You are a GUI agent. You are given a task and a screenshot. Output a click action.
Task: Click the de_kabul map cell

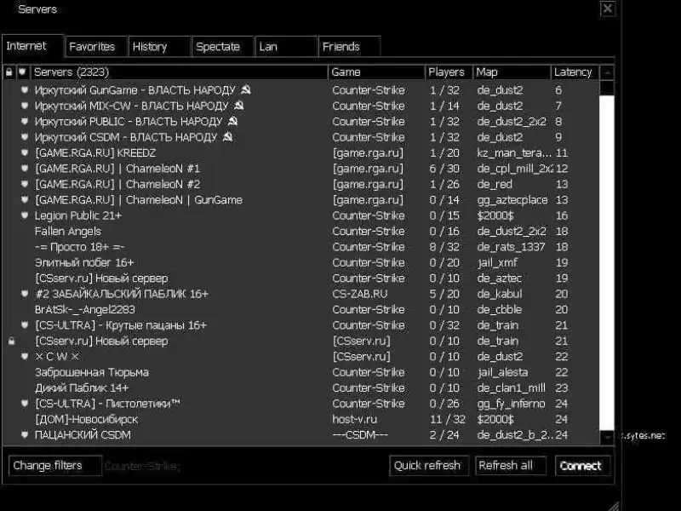tap(500, 294)
